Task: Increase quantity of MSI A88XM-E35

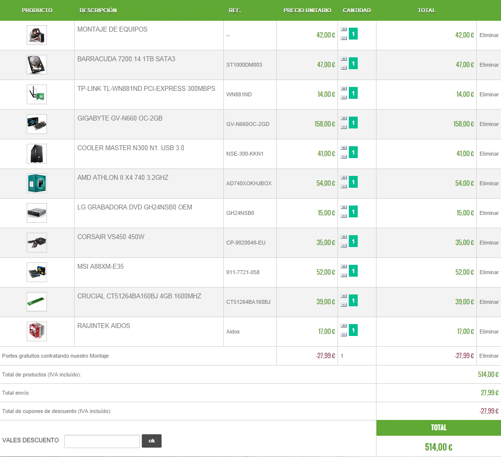Action: (x=343, y=266)
